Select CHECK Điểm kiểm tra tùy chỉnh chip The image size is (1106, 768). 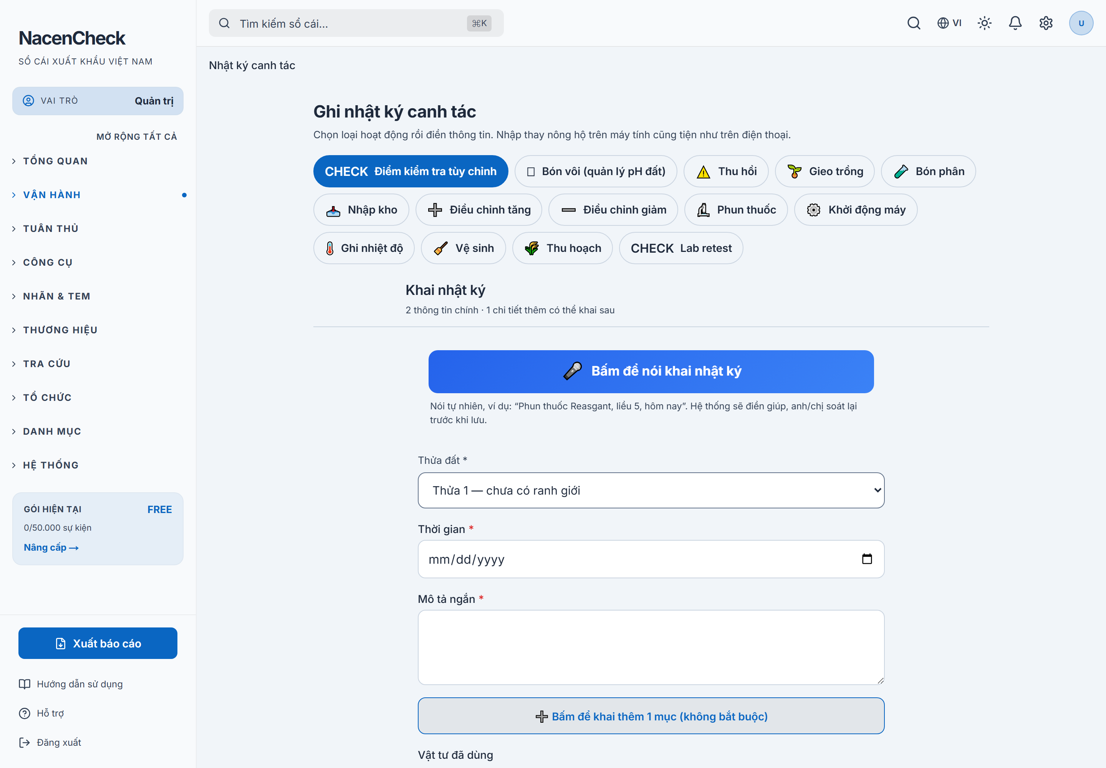(x=411, y=171)
